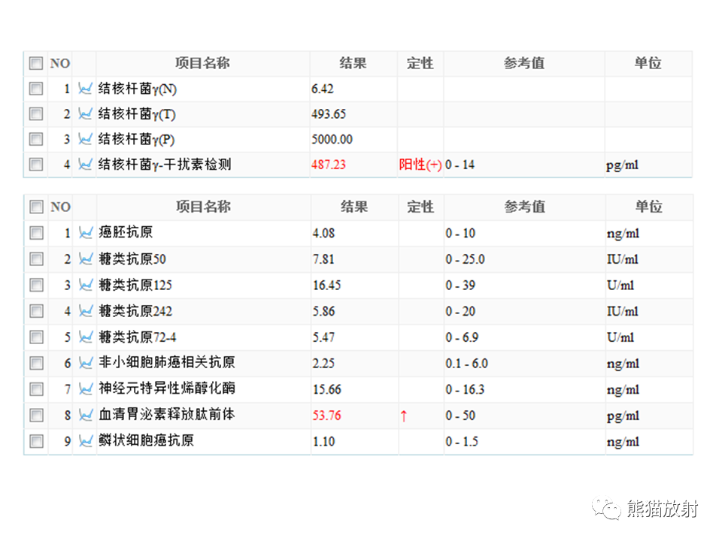Click the 阳性(+) qualitative result
Image resolution: width=722 pixels, height=541 pixels.
pos(420,165)
